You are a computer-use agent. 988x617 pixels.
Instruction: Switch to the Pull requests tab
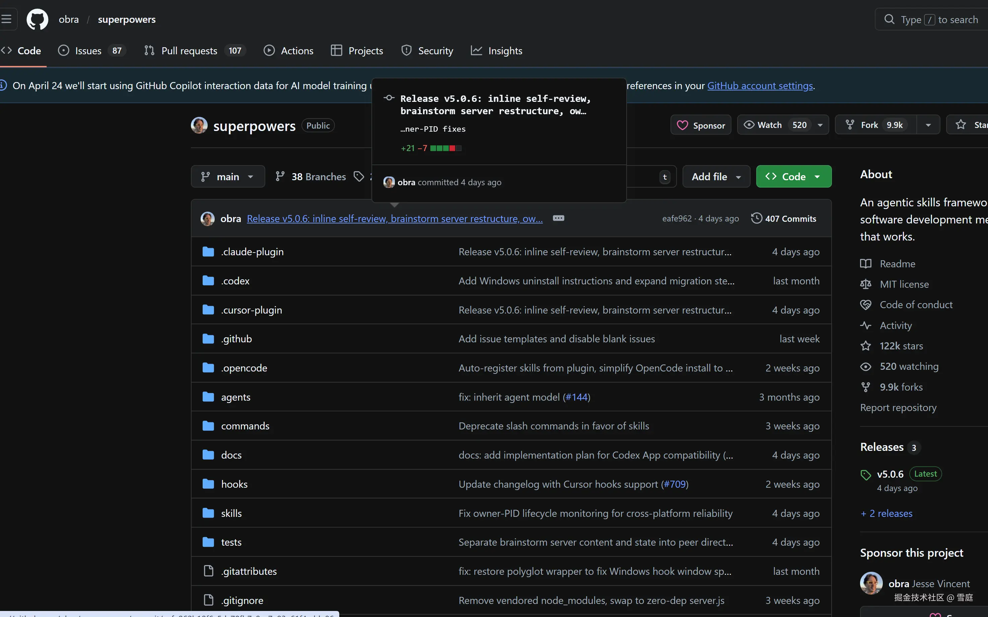click(x=189, y=51)
